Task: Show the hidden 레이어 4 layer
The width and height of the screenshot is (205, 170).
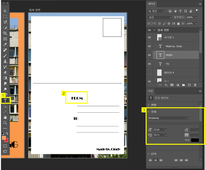Action: coord(149,73)
